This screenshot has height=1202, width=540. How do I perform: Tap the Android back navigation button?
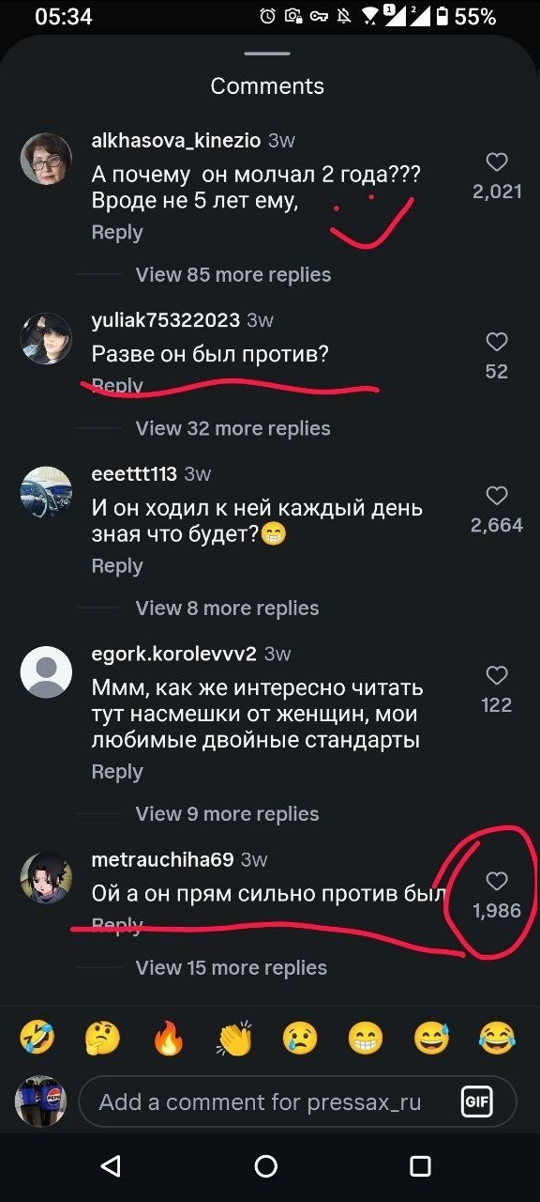[111, 1166]
